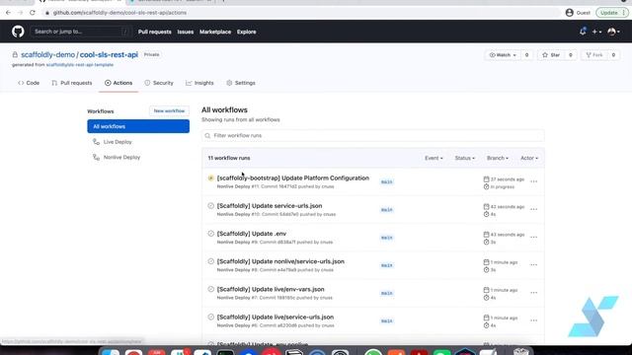632x355 pixels.
Task: Switch to the Security tab
Action: coord(159,83)
